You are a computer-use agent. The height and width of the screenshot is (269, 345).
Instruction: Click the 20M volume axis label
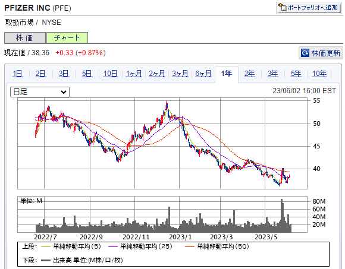click(x=319, y=224)
